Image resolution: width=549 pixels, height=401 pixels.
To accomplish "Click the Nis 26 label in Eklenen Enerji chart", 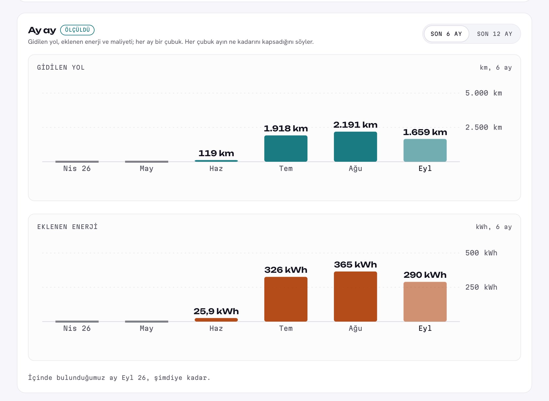I will click(77, 328).
